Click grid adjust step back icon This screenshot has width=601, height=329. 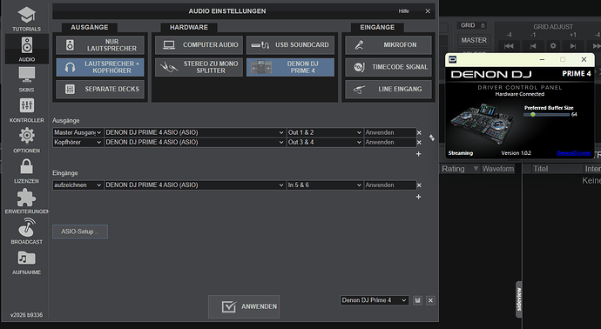coord(533,46)
